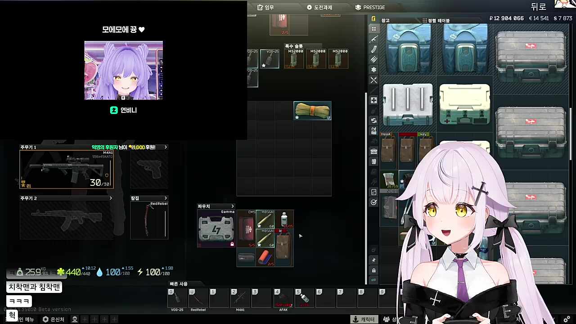This screenshot has width=576, height=324.
Task: Select the list document stash filter icon
Action: pyautogui.click(x=373, y=192)
